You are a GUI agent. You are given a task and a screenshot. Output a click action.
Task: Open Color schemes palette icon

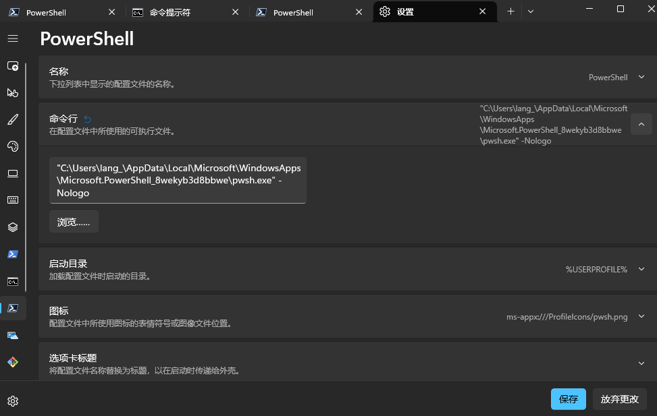click(x=13, y=146)
